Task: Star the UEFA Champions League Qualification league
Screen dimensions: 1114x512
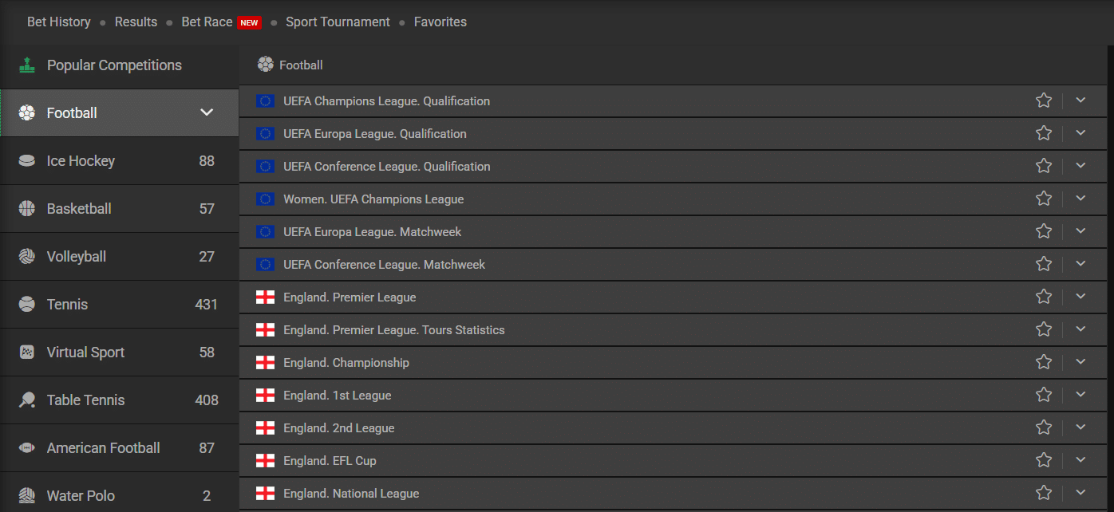Action: [x=1044, y=100]
